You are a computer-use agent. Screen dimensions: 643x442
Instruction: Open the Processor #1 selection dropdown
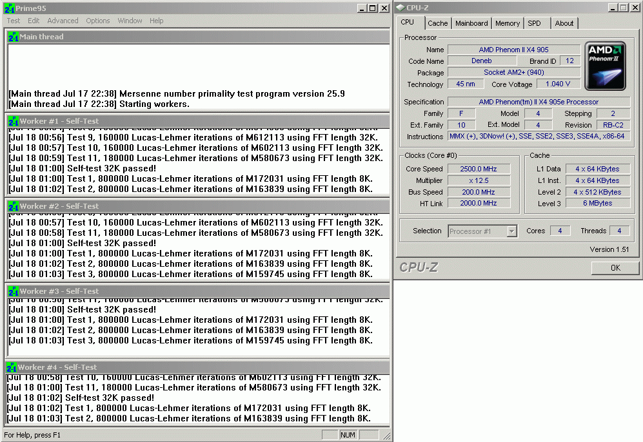tap(511, 231)
